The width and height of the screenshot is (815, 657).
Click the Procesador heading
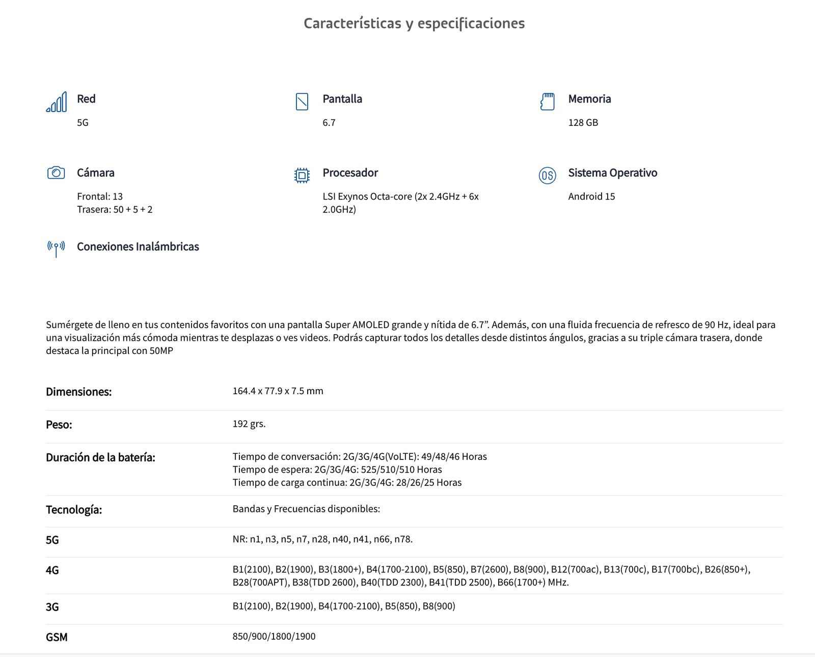coord(350,173)
